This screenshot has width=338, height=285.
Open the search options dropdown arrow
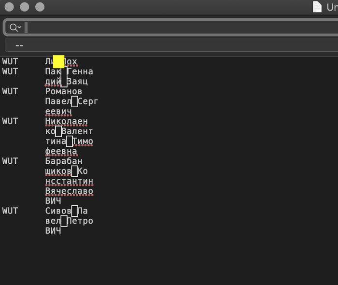[19, 28]
